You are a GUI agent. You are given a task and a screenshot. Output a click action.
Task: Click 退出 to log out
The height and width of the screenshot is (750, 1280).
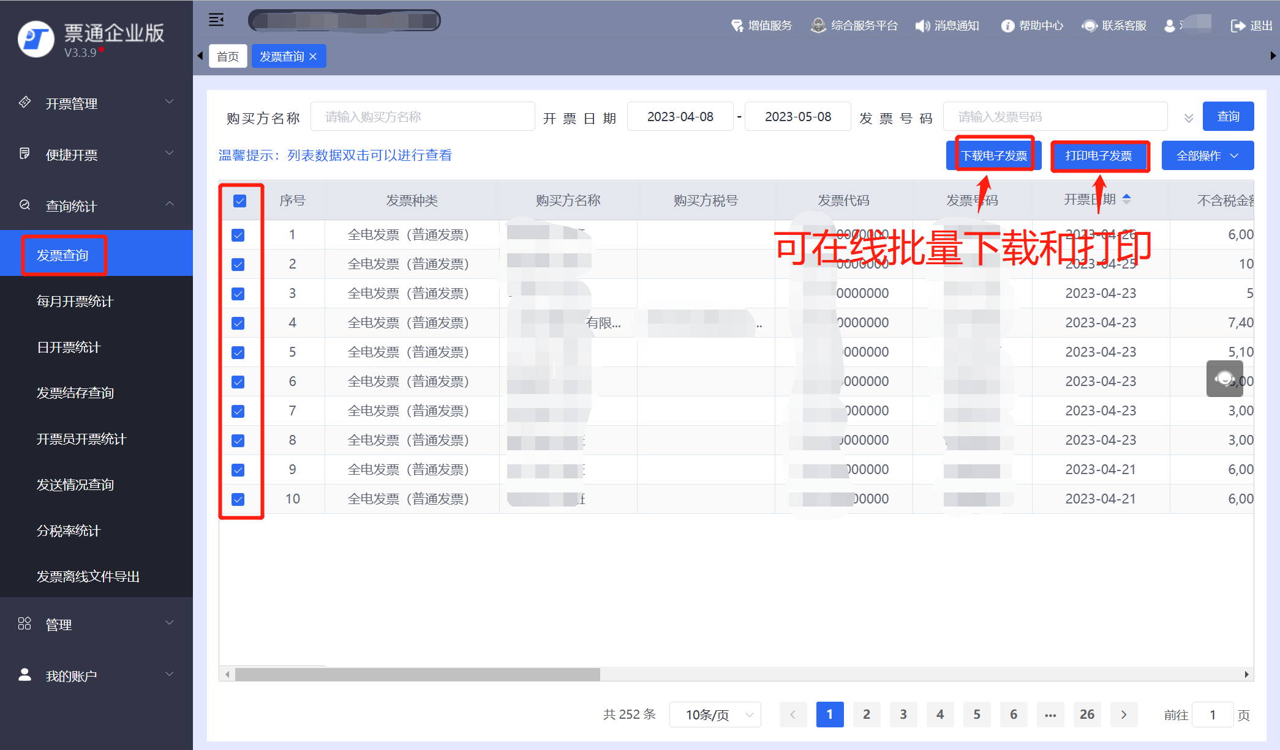coord(1251,26)
